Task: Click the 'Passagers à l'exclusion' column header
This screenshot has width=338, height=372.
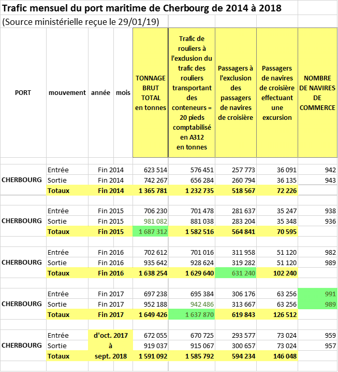Action: tap(236, 93)
